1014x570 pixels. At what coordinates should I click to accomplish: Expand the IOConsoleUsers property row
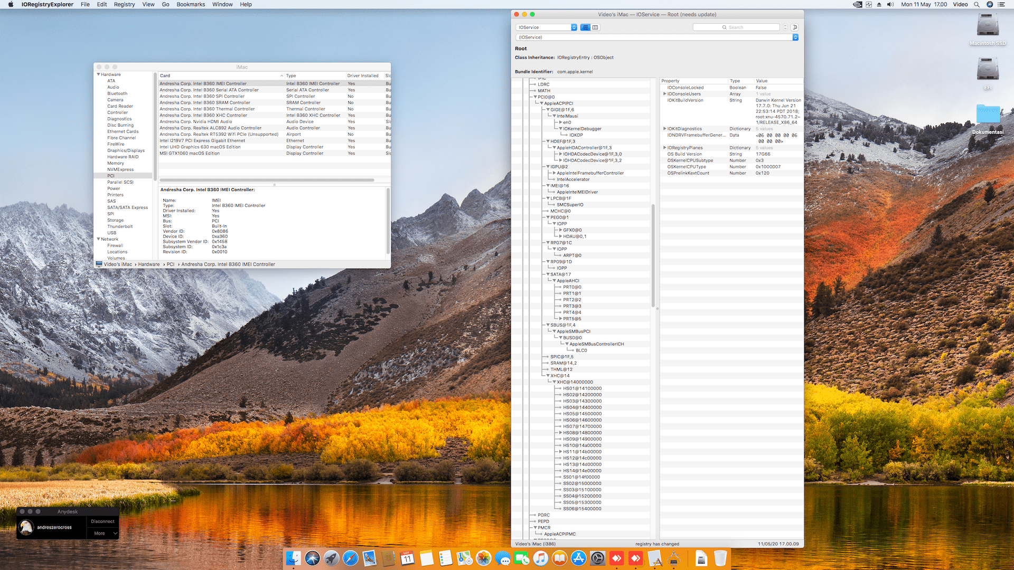coord(664,94)
